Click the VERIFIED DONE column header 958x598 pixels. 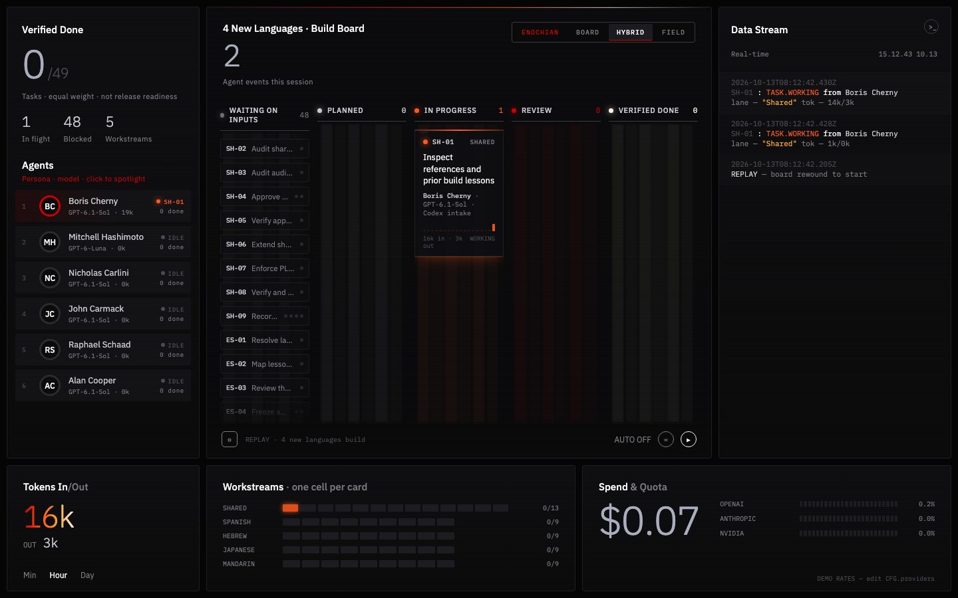653,111
